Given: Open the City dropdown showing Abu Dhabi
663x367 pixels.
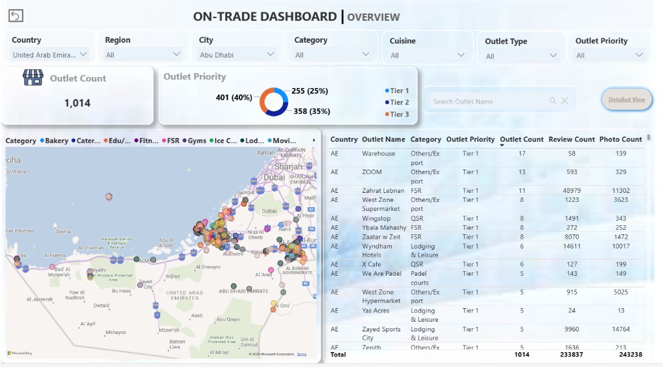Looking at the screenshot, I should coord(237,54).
